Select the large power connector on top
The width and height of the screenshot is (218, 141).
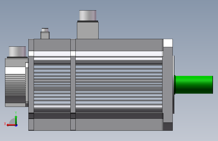point(88,25)
